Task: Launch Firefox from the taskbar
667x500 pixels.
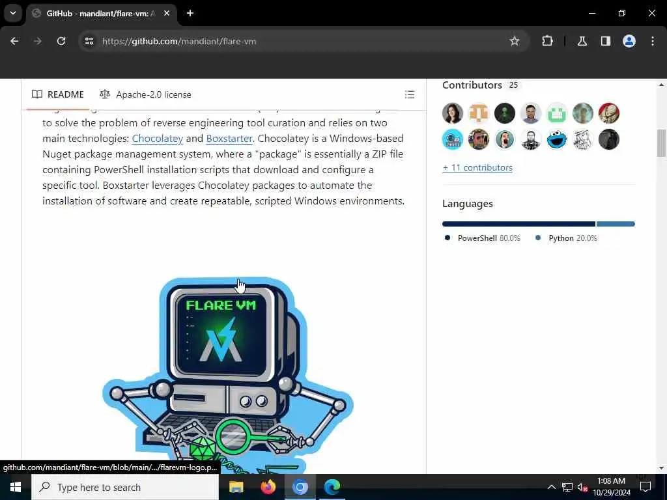Action: click(268, 487)
